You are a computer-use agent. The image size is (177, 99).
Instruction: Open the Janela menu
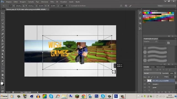(x=71, y=2)
